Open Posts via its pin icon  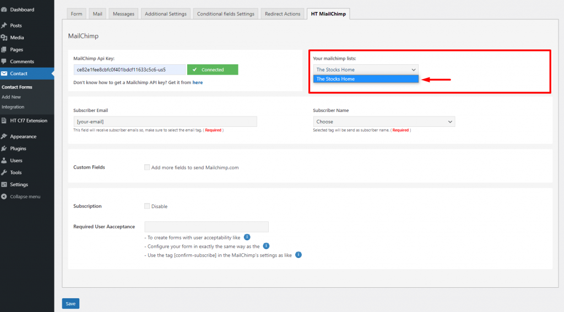[x=4, y=26]
